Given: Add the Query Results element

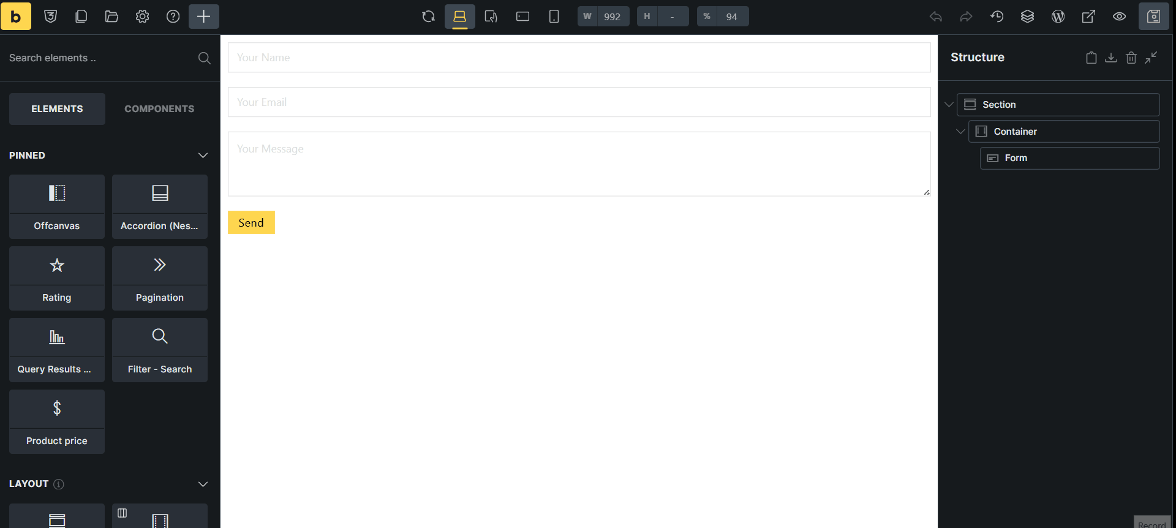Looking at the screenshot, I should [x=57, y=350].
